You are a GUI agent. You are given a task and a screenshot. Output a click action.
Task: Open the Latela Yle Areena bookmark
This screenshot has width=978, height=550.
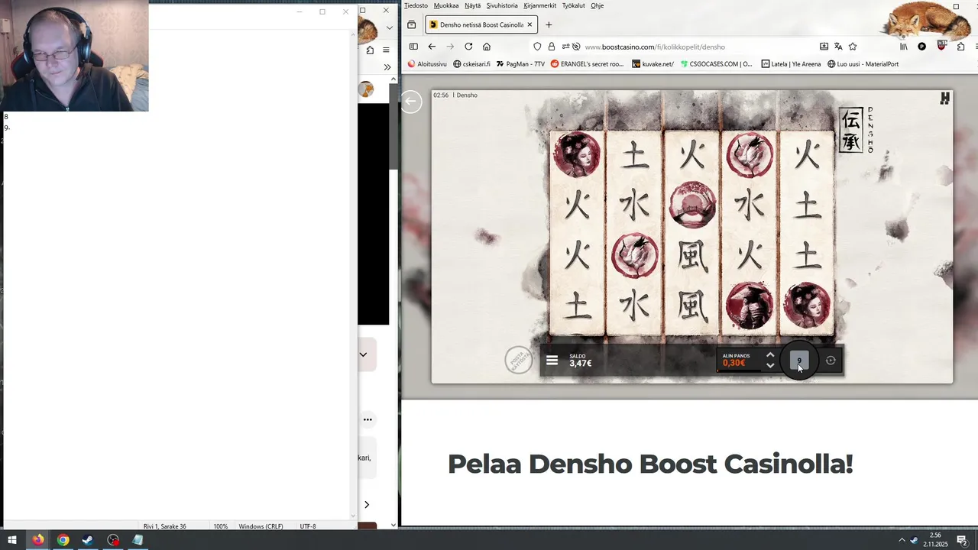(x=791, y=64)
